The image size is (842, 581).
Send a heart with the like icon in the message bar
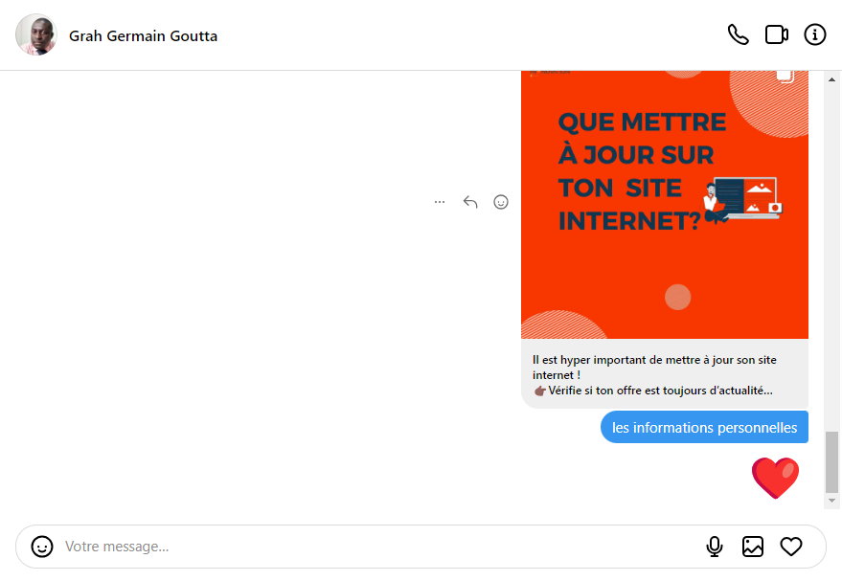pyautogui.click(x=791, y=547)
